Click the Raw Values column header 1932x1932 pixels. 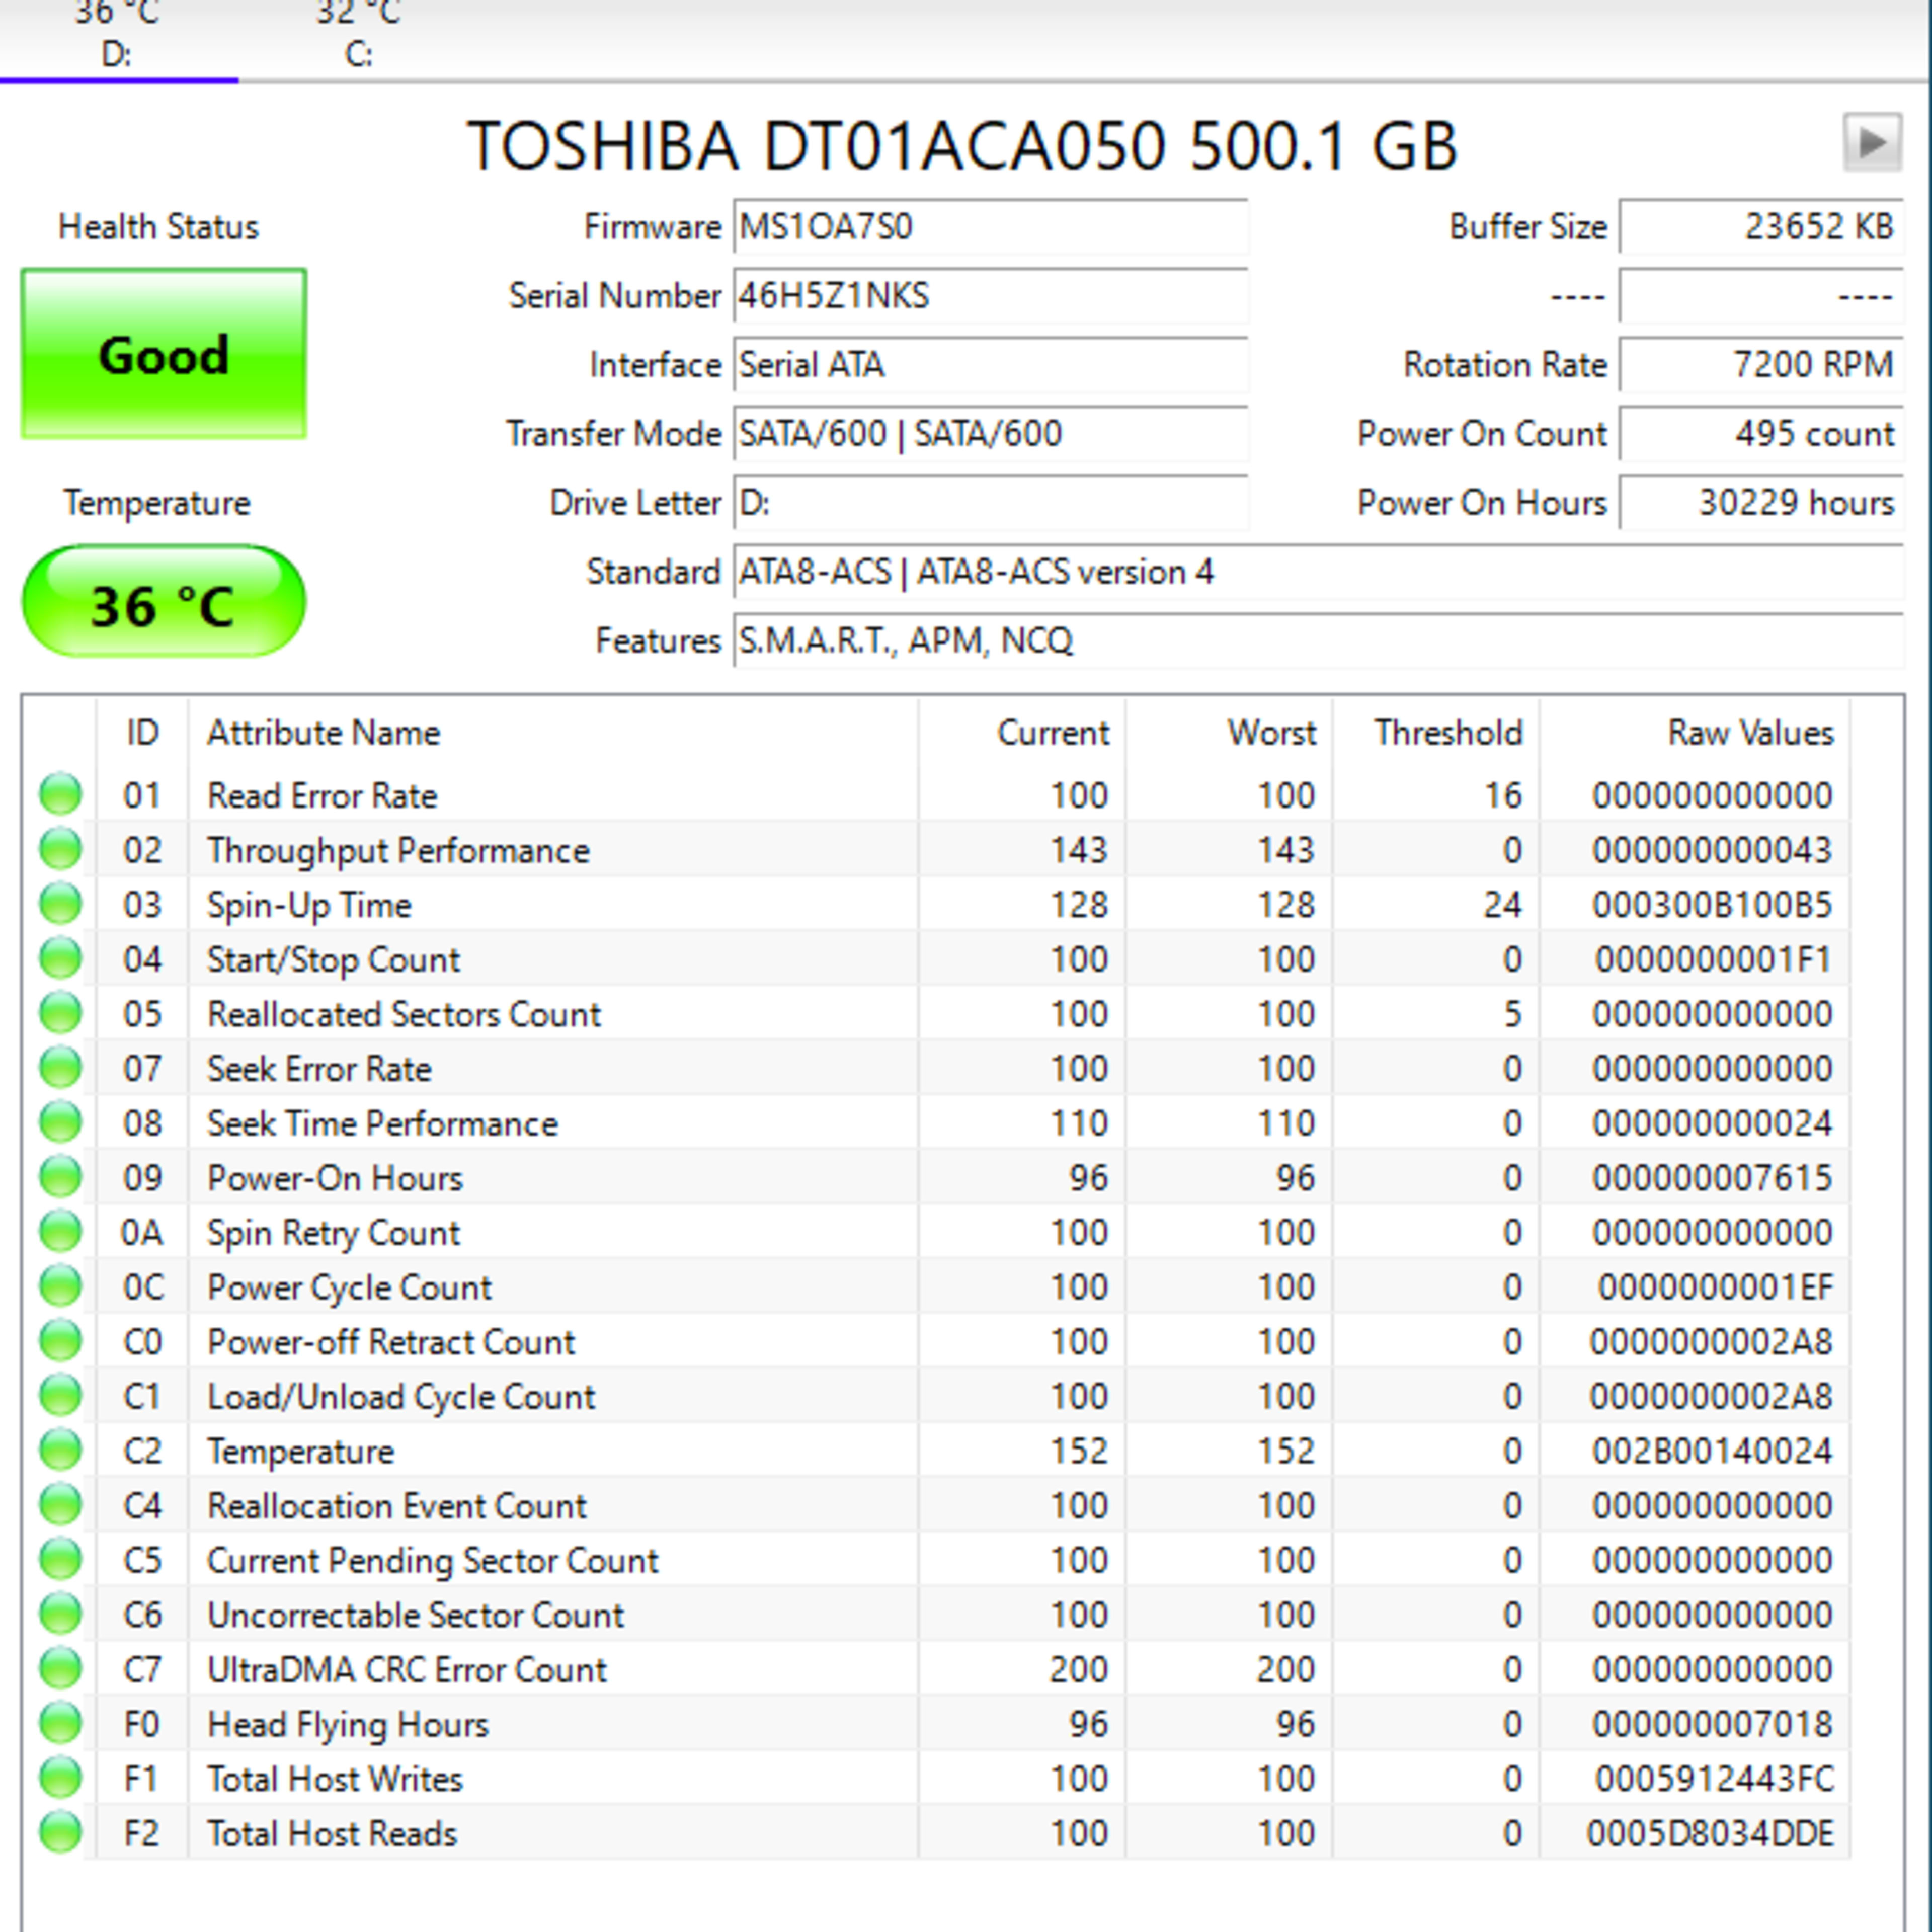coord(1695,733)
